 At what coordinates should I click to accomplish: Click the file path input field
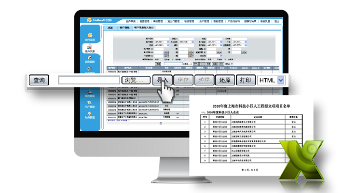(x=87, y=80)
